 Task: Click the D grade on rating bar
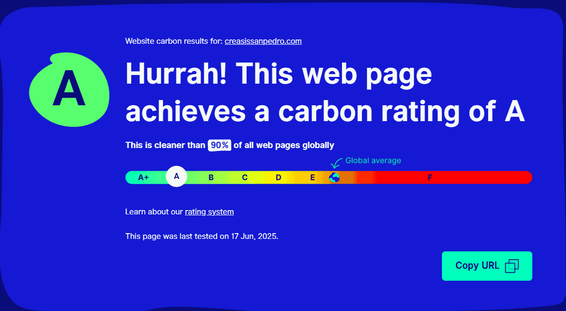(278, 177)
